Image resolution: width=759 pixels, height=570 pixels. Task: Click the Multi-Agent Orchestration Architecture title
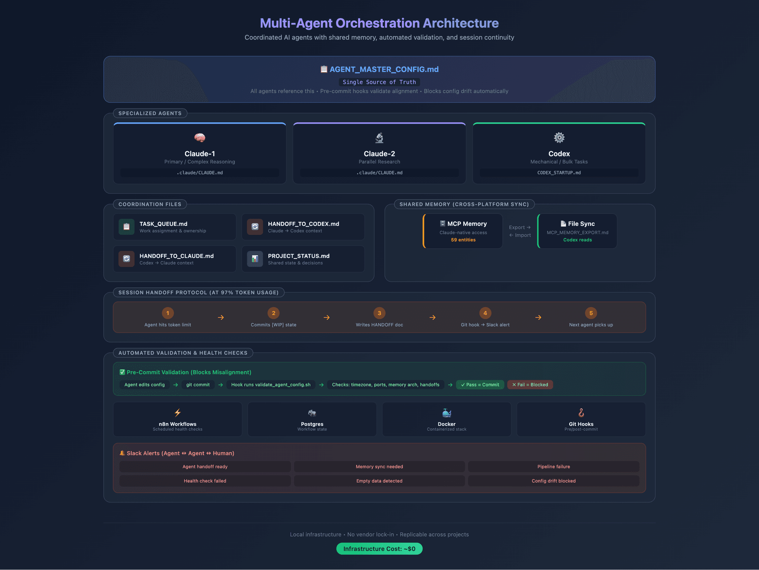[379, 23]
